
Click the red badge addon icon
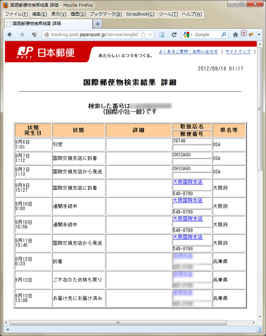coord(243,33)
